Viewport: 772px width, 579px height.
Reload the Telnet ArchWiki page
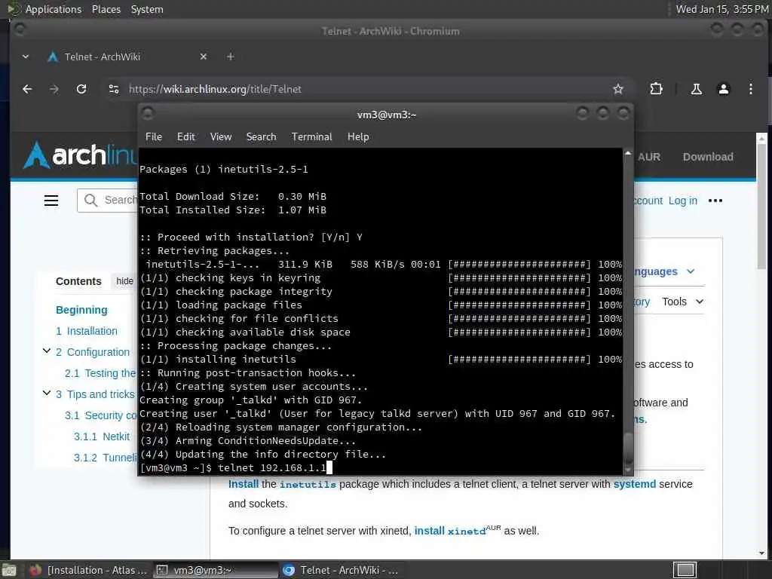point(81,89)
